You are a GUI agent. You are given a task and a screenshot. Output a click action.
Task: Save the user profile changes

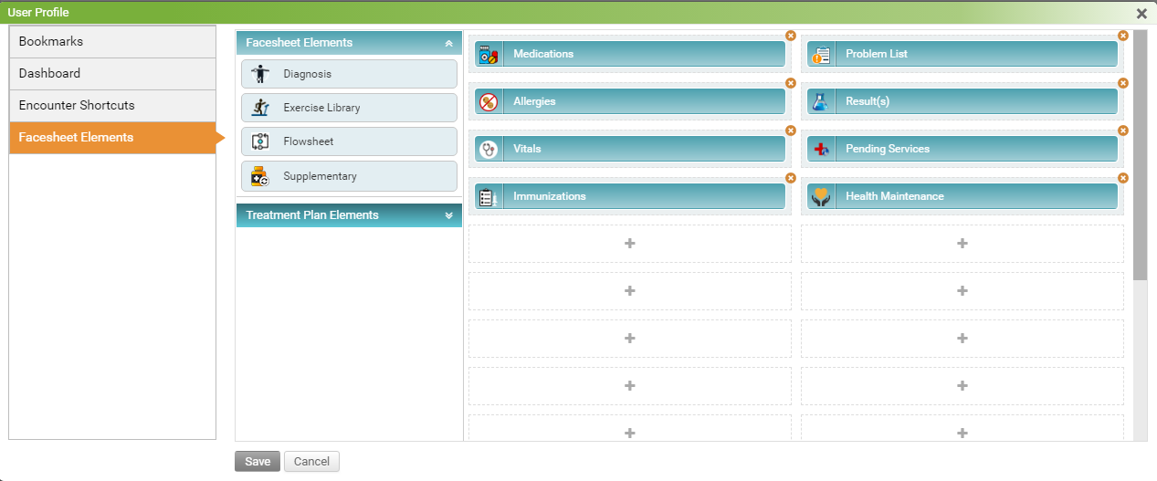(x=258, y=462)
